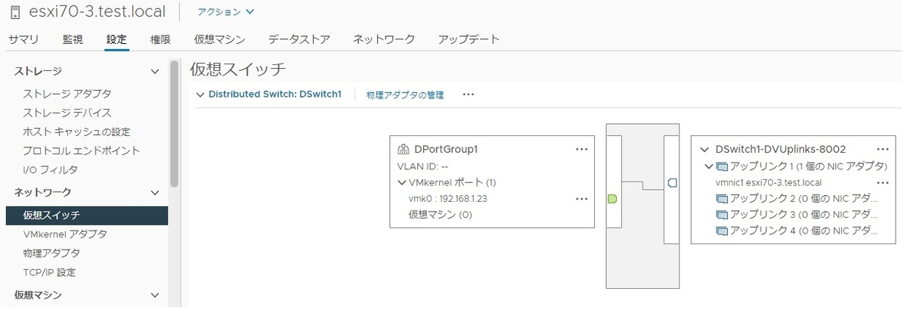Select 仮想スイッチ in the sidebar
This screenshot has width=907, height=310.
click(x=87, y=215)
